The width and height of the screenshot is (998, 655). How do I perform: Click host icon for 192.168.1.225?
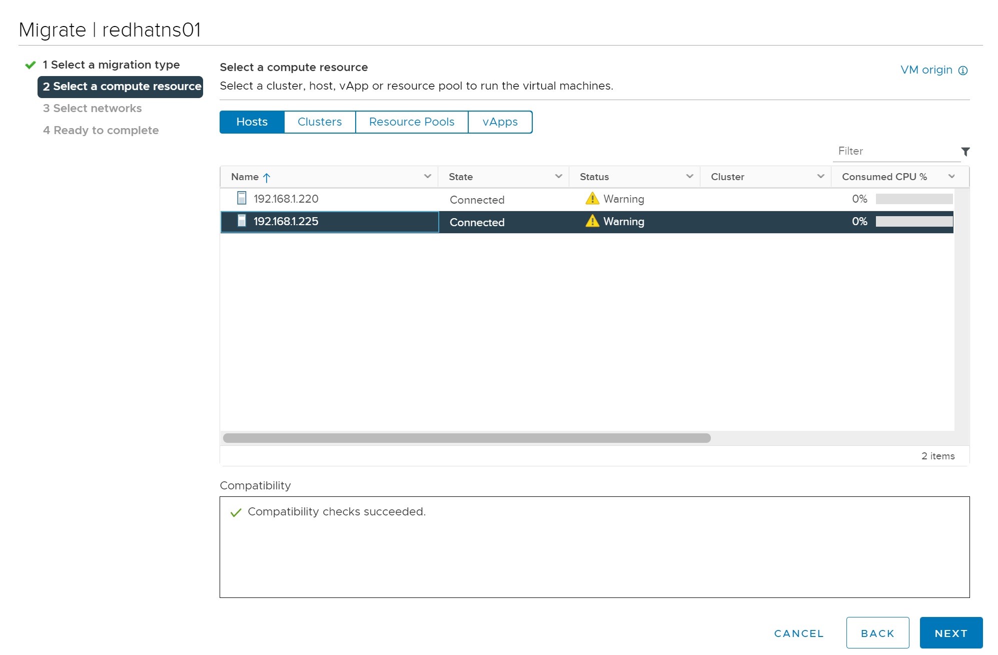242,221
